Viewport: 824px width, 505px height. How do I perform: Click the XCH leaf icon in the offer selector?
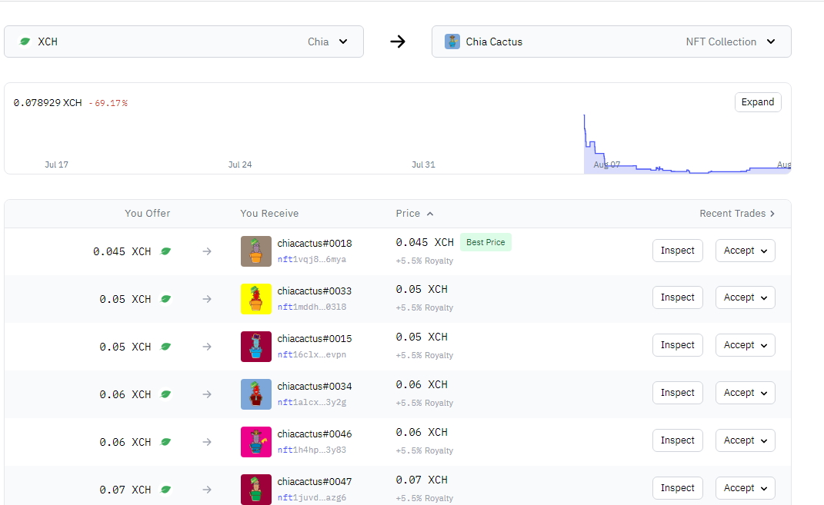pyautogui.click(x=25, y=42)
